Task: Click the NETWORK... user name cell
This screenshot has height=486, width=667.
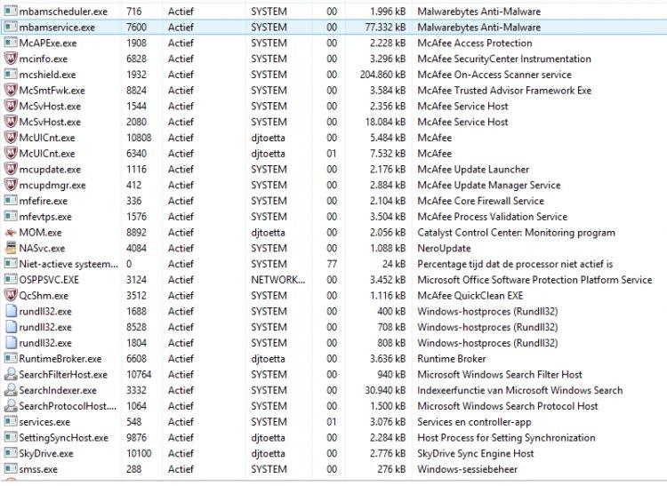Action: coord(277,280)
